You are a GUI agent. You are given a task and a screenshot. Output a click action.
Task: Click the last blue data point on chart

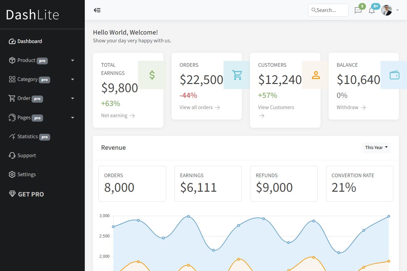pos(389,216)
